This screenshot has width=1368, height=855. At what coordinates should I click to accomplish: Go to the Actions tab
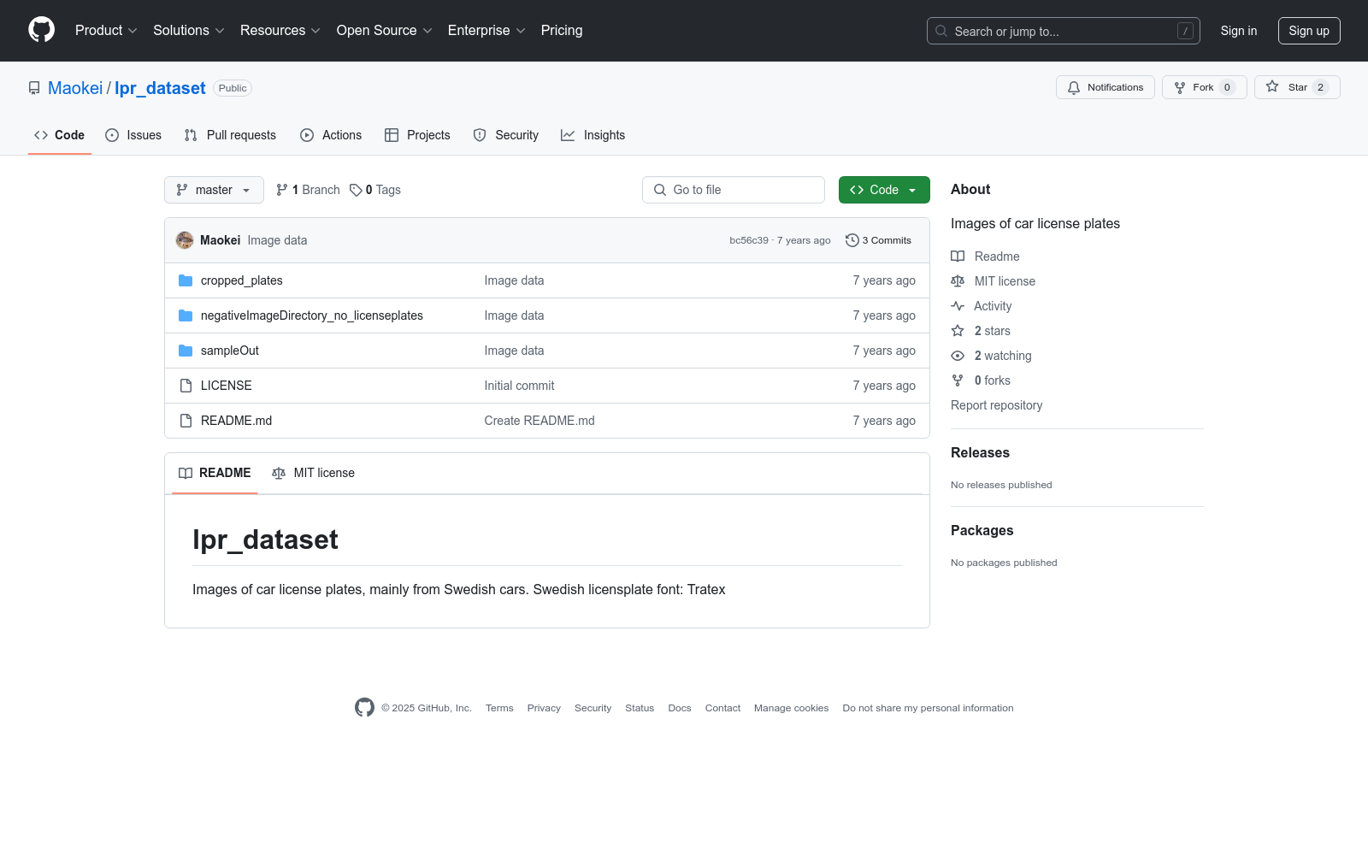pyautogui.click(x=331, y=135)
